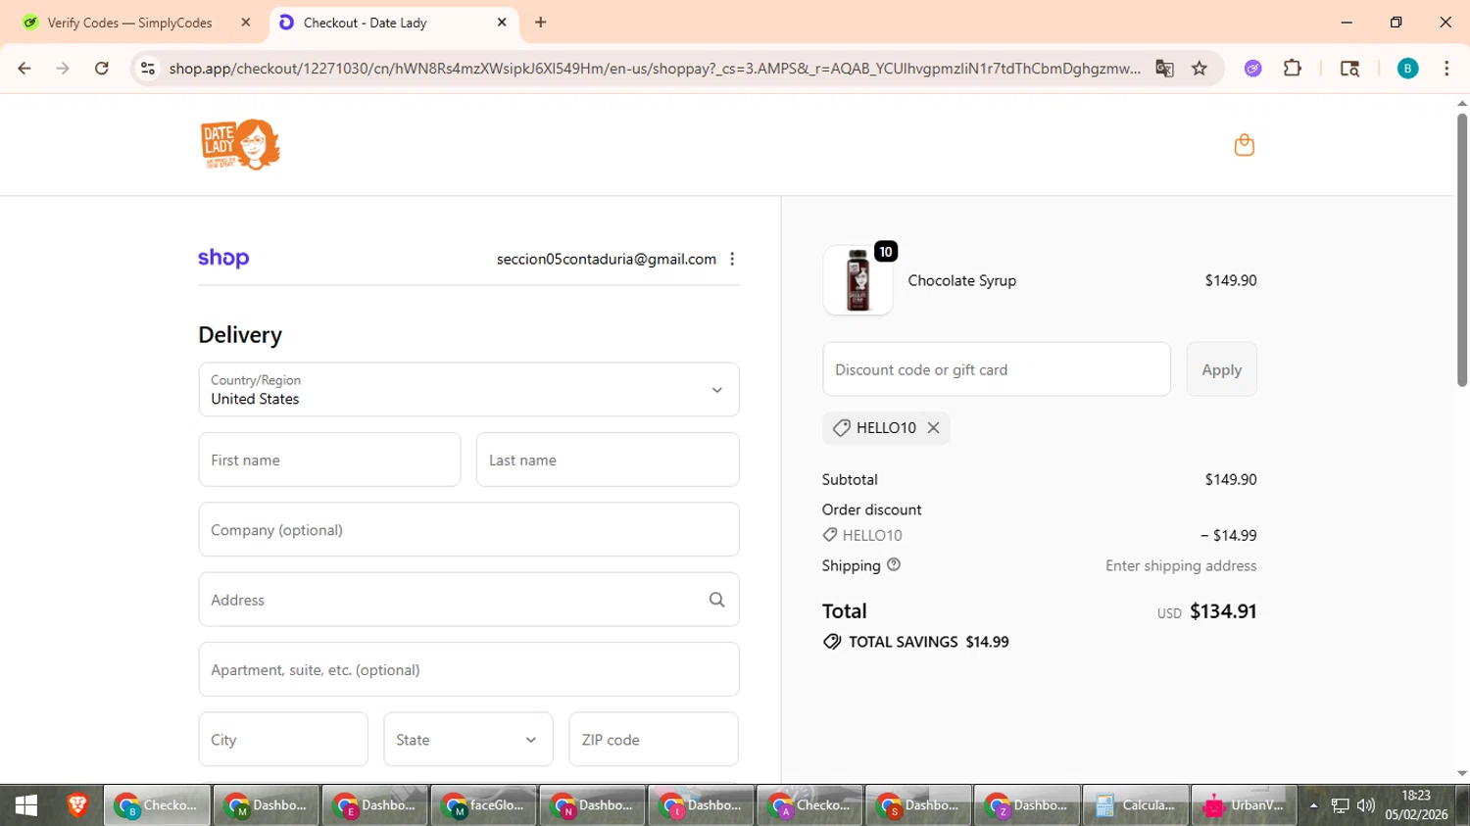Image resolution: width=1470 pixels, height=826 pixels.
Task: Focus the Apartment, suite, etc. field
Action: coord(468,670)
